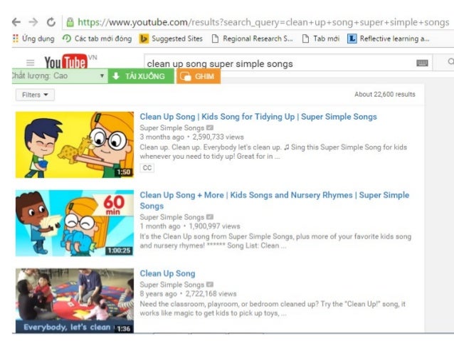This screenshot has height=341, width=454.
Task: Click the 2,590,733 views text
Action: [218, 137]
